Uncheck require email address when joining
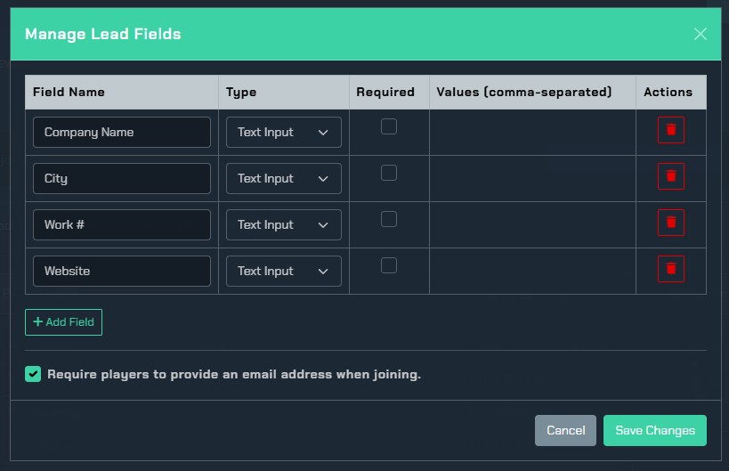Screen dimensions: 729x471 [33, 375]
